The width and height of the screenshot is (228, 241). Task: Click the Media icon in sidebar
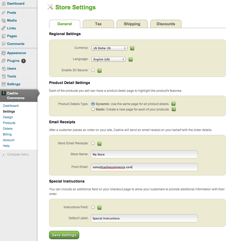click(x=4, y=21)
